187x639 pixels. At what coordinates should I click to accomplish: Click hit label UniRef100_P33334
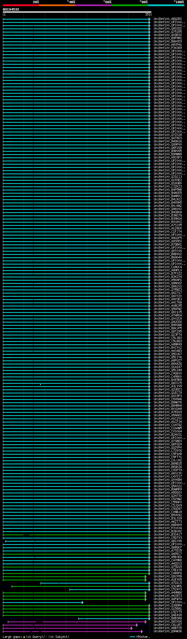(x=168, y=528)
